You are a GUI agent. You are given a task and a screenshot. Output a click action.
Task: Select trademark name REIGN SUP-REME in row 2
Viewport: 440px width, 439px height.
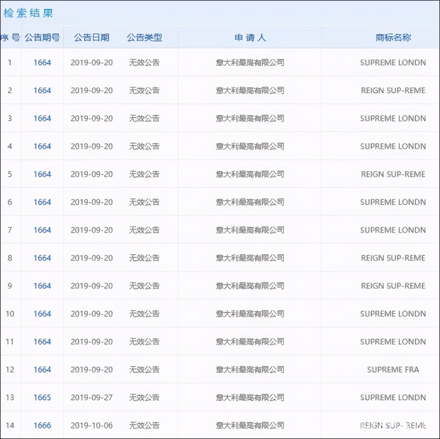pos(393,90)
